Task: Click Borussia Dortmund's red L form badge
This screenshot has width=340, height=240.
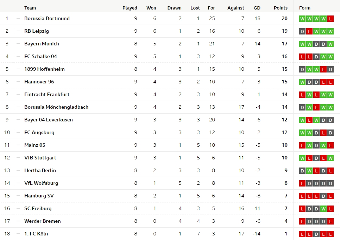Action: (x=330, y=19)
